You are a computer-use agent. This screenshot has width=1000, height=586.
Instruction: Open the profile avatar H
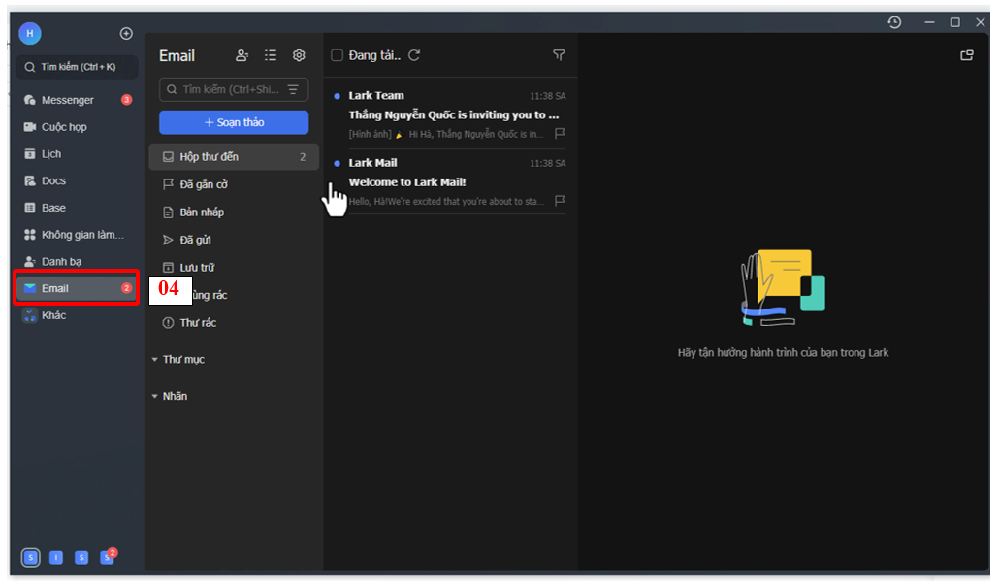tap(30, 33)
